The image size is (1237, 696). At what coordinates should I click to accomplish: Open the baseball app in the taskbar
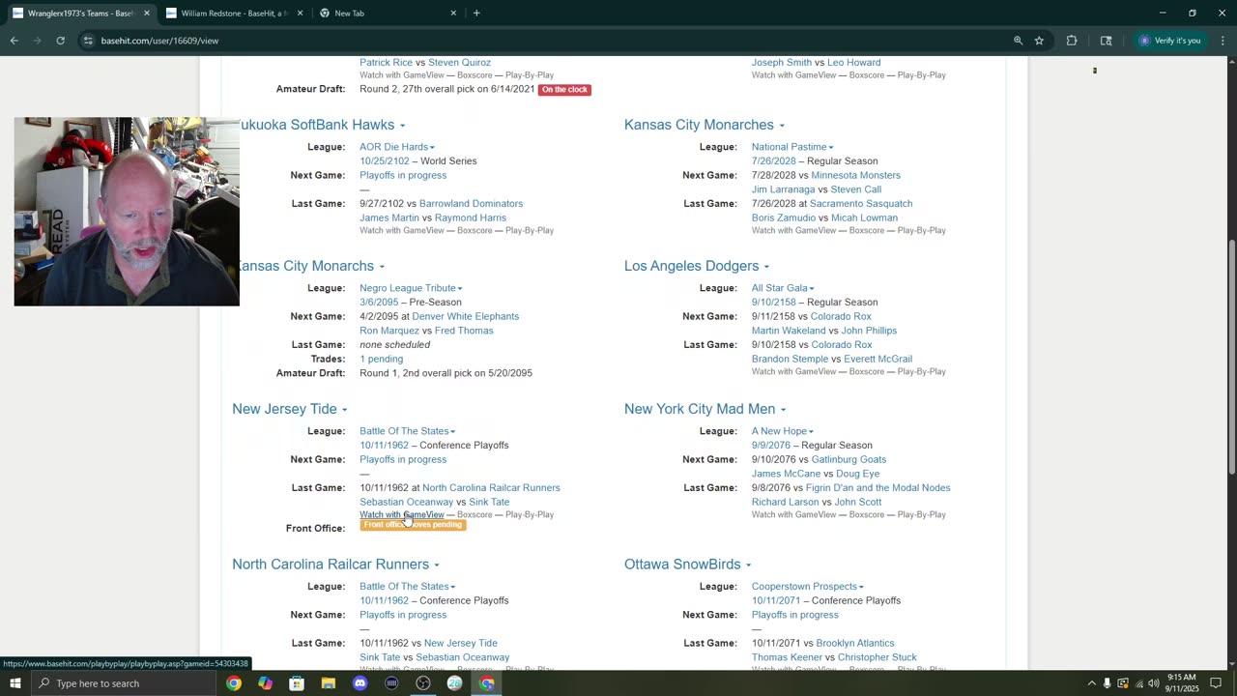(x=455, y=683)
